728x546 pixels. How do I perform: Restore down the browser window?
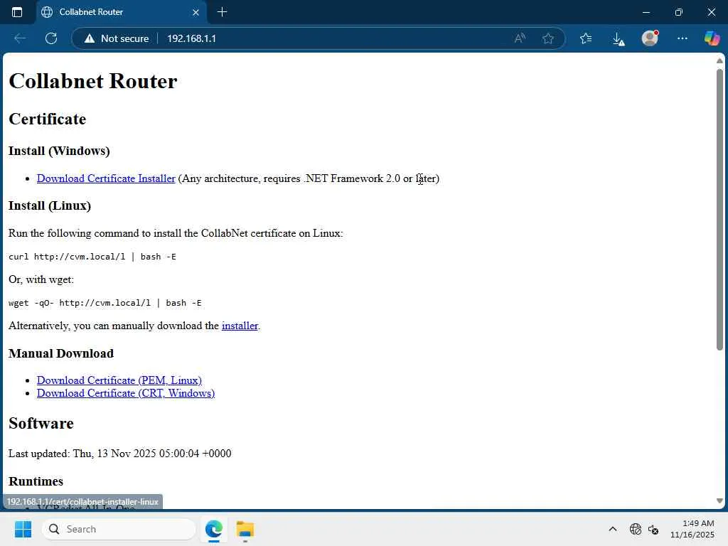click(679, 12)
